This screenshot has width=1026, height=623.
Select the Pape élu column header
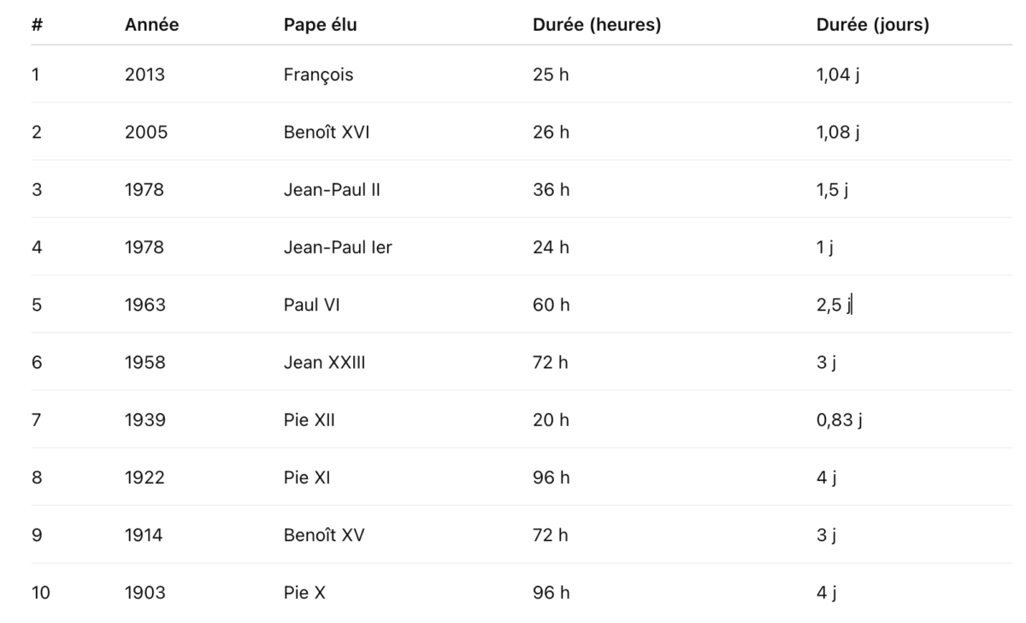tap(320, 26)
